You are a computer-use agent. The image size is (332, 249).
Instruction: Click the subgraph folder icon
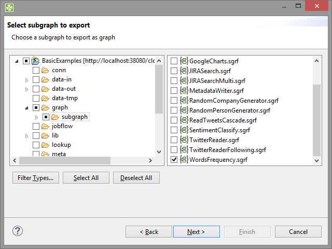tap(56, 117)
